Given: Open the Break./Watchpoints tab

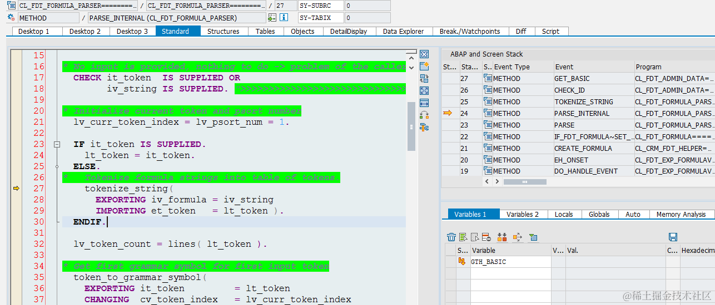Looking at the screenshot, I should pyautogui.click(x=470, y=31).
